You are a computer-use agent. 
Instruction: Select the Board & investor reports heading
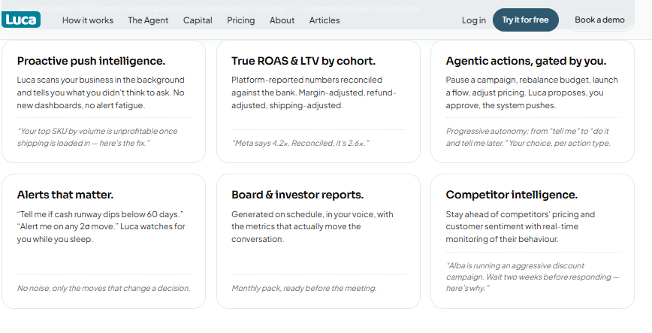click(297, 195)
